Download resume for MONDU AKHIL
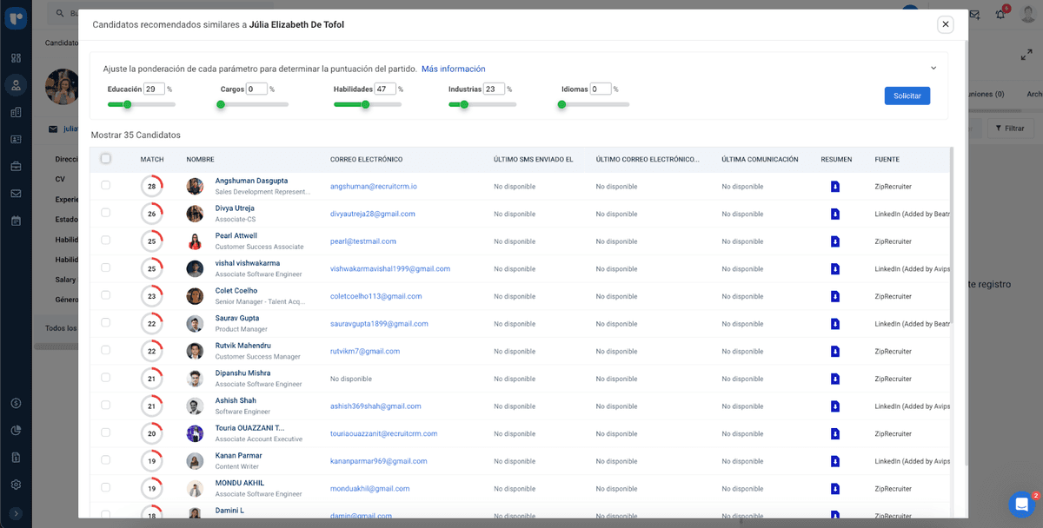The height and width of the screenshot is (528, 1043). (x=834, y=489)
